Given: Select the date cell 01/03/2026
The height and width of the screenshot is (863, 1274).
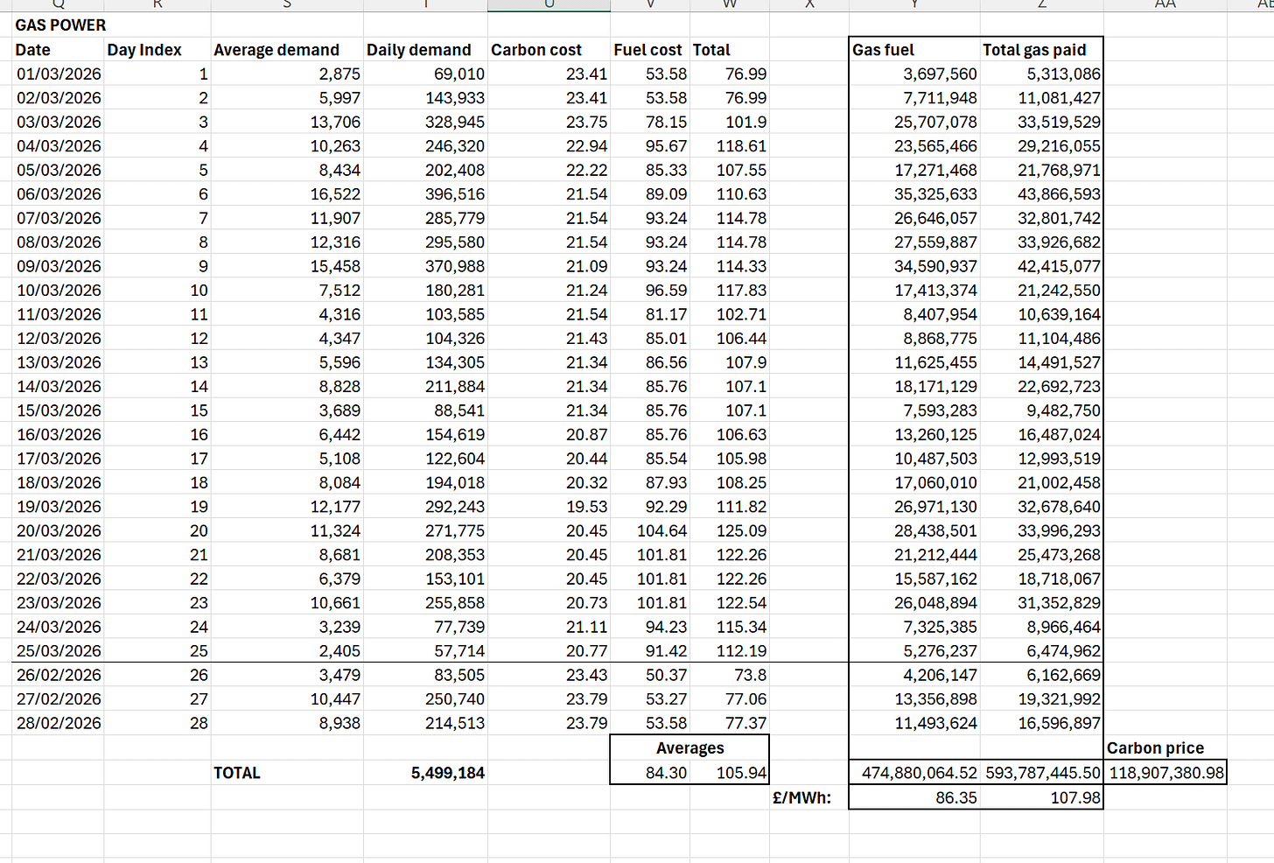Looking at the screenshot, I should 59,74.
